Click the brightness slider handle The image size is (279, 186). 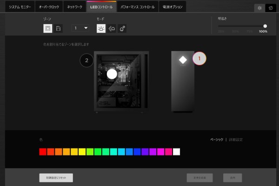click(x=265, y=26)
